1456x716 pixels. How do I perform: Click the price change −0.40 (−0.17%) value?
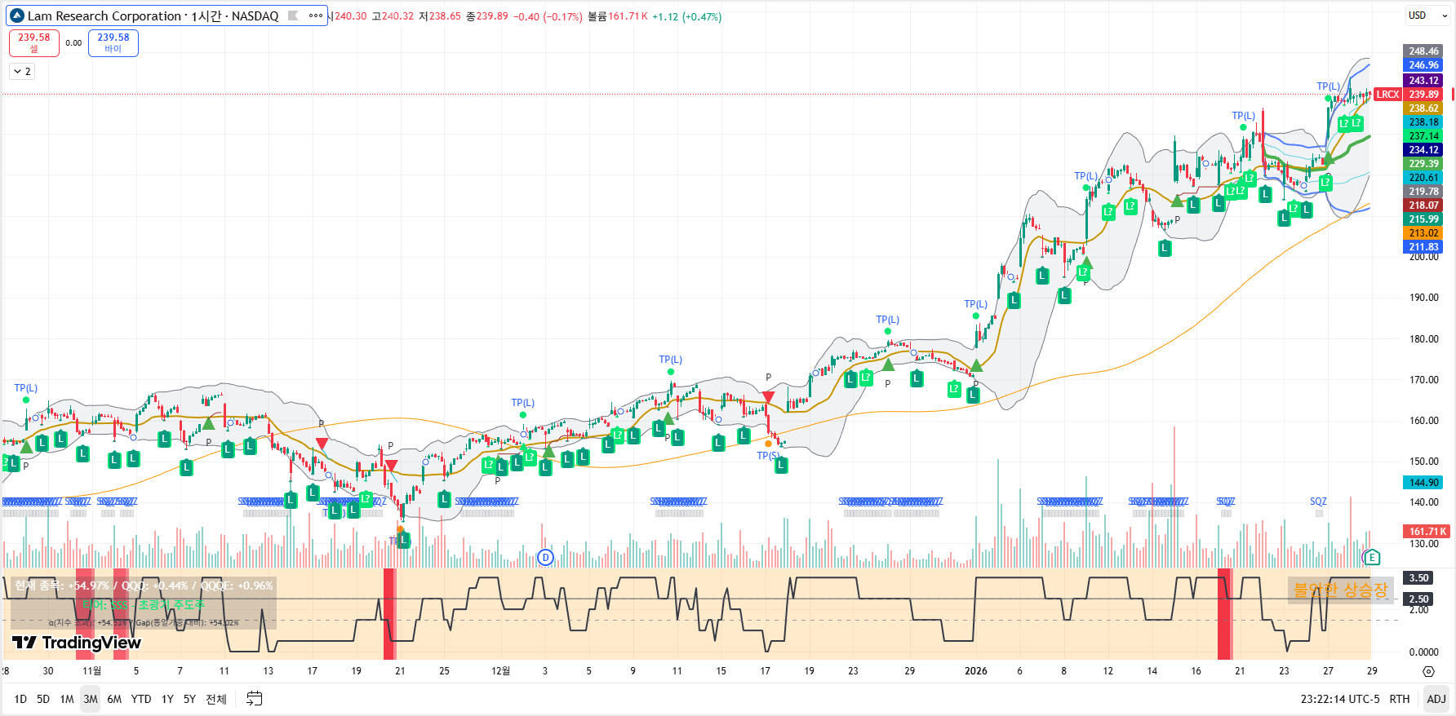coord(548,16)
